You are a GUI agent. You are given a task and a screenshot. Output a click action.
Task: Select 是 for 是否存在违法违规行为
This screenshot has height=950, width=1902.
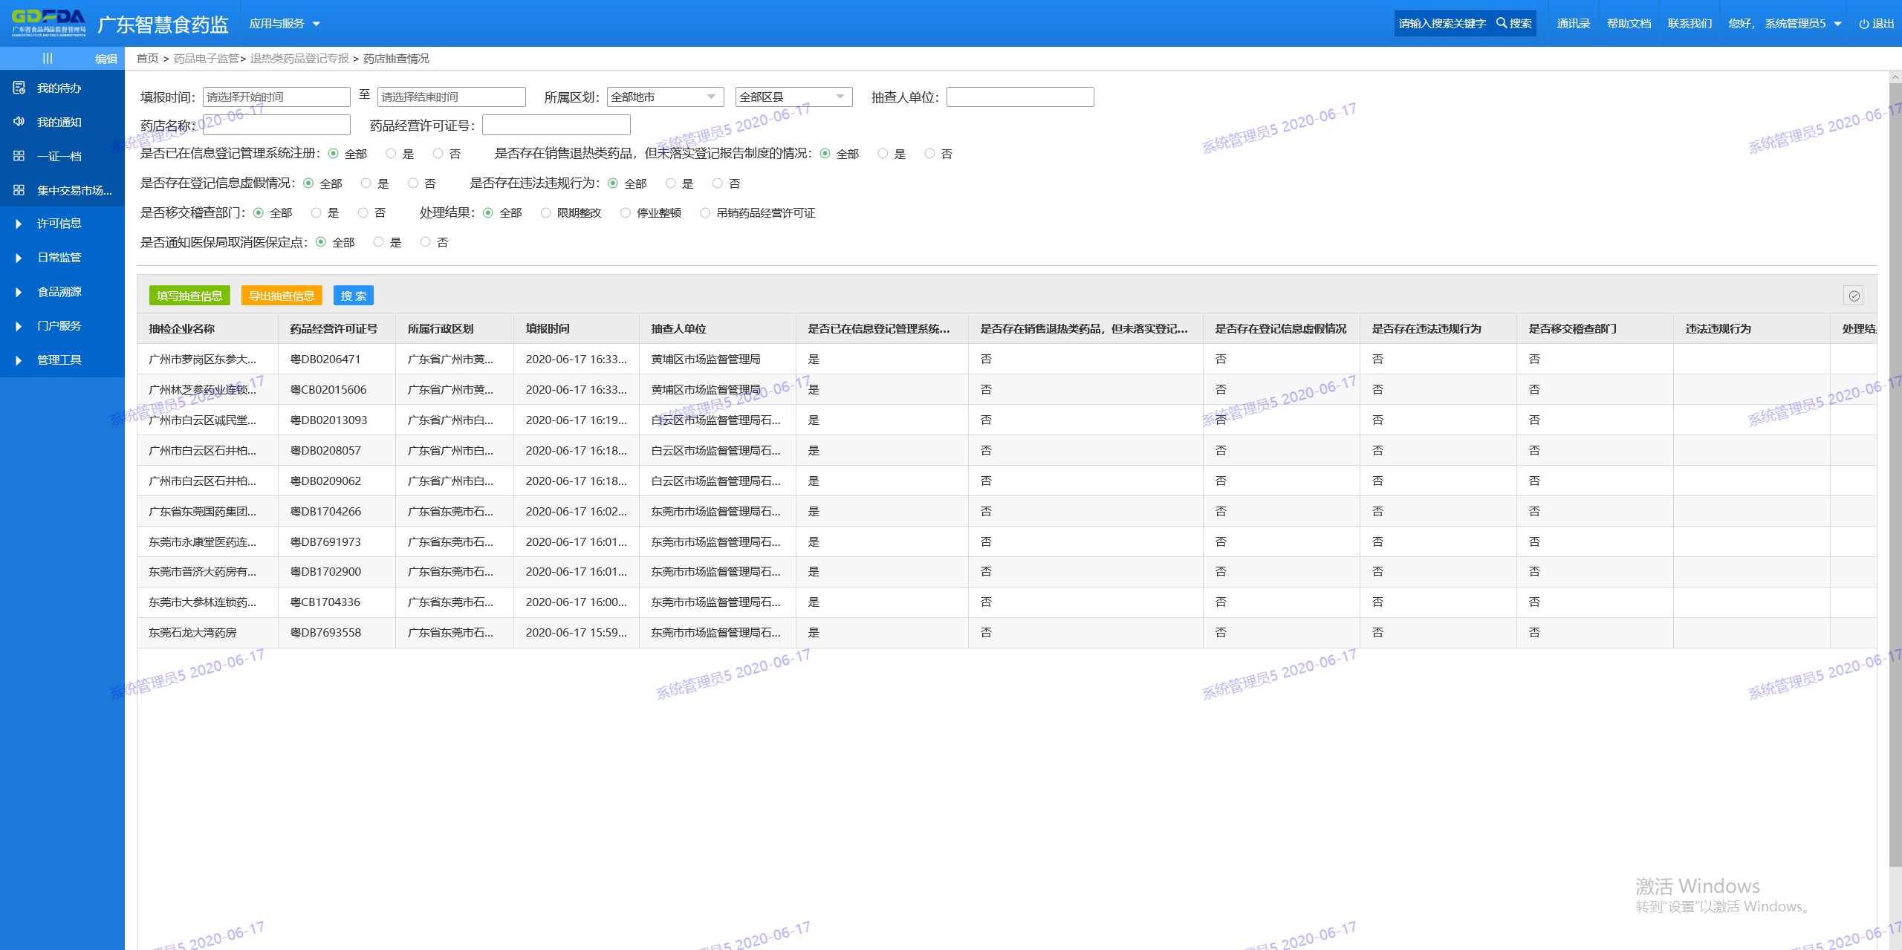pos(671,183)
